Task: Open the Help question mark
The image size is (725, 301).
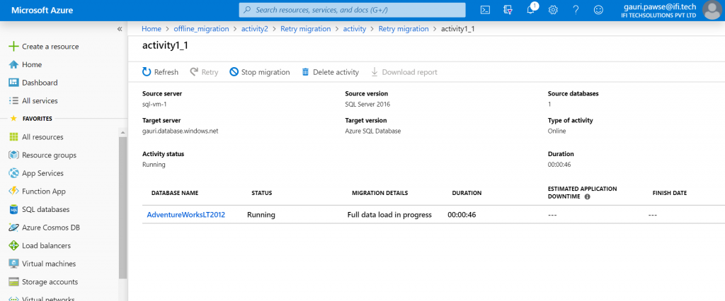Action: click(x=576, y=10)
